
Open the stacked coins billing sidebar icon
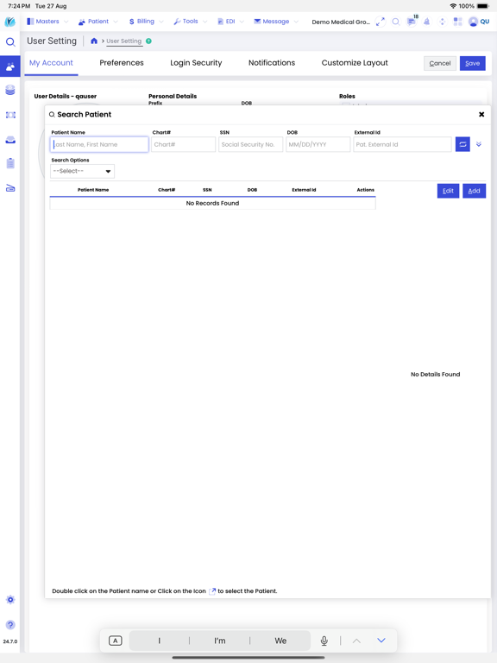(10, 90)
